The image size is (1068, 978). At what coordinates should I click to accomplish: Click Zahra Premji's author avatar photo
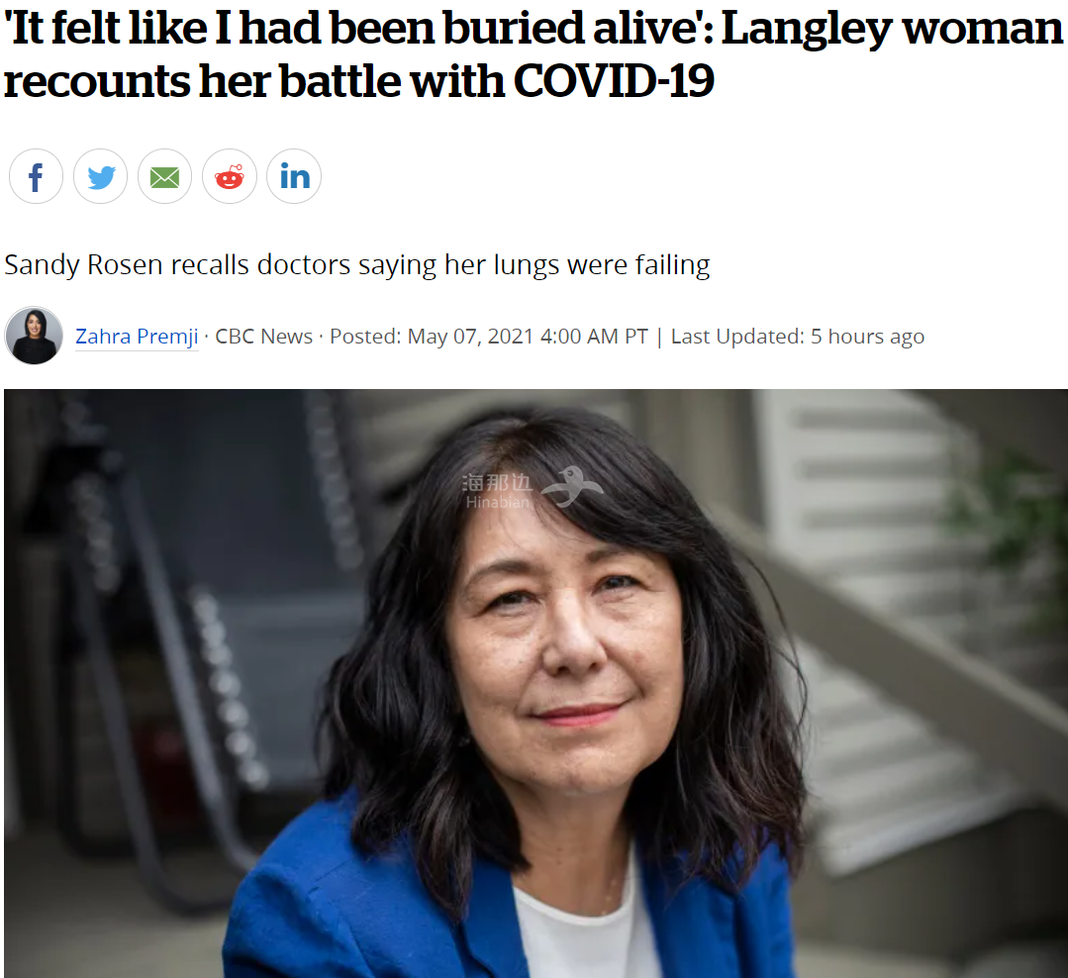[34, 336]
